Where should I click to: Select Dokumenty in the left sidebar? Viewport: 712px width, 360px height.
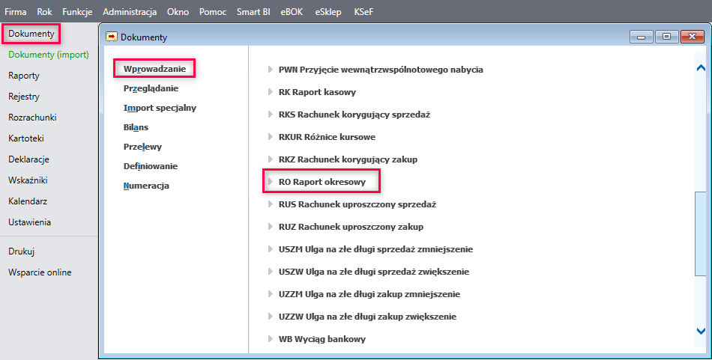pyautogui.click(x=31, y=34)
